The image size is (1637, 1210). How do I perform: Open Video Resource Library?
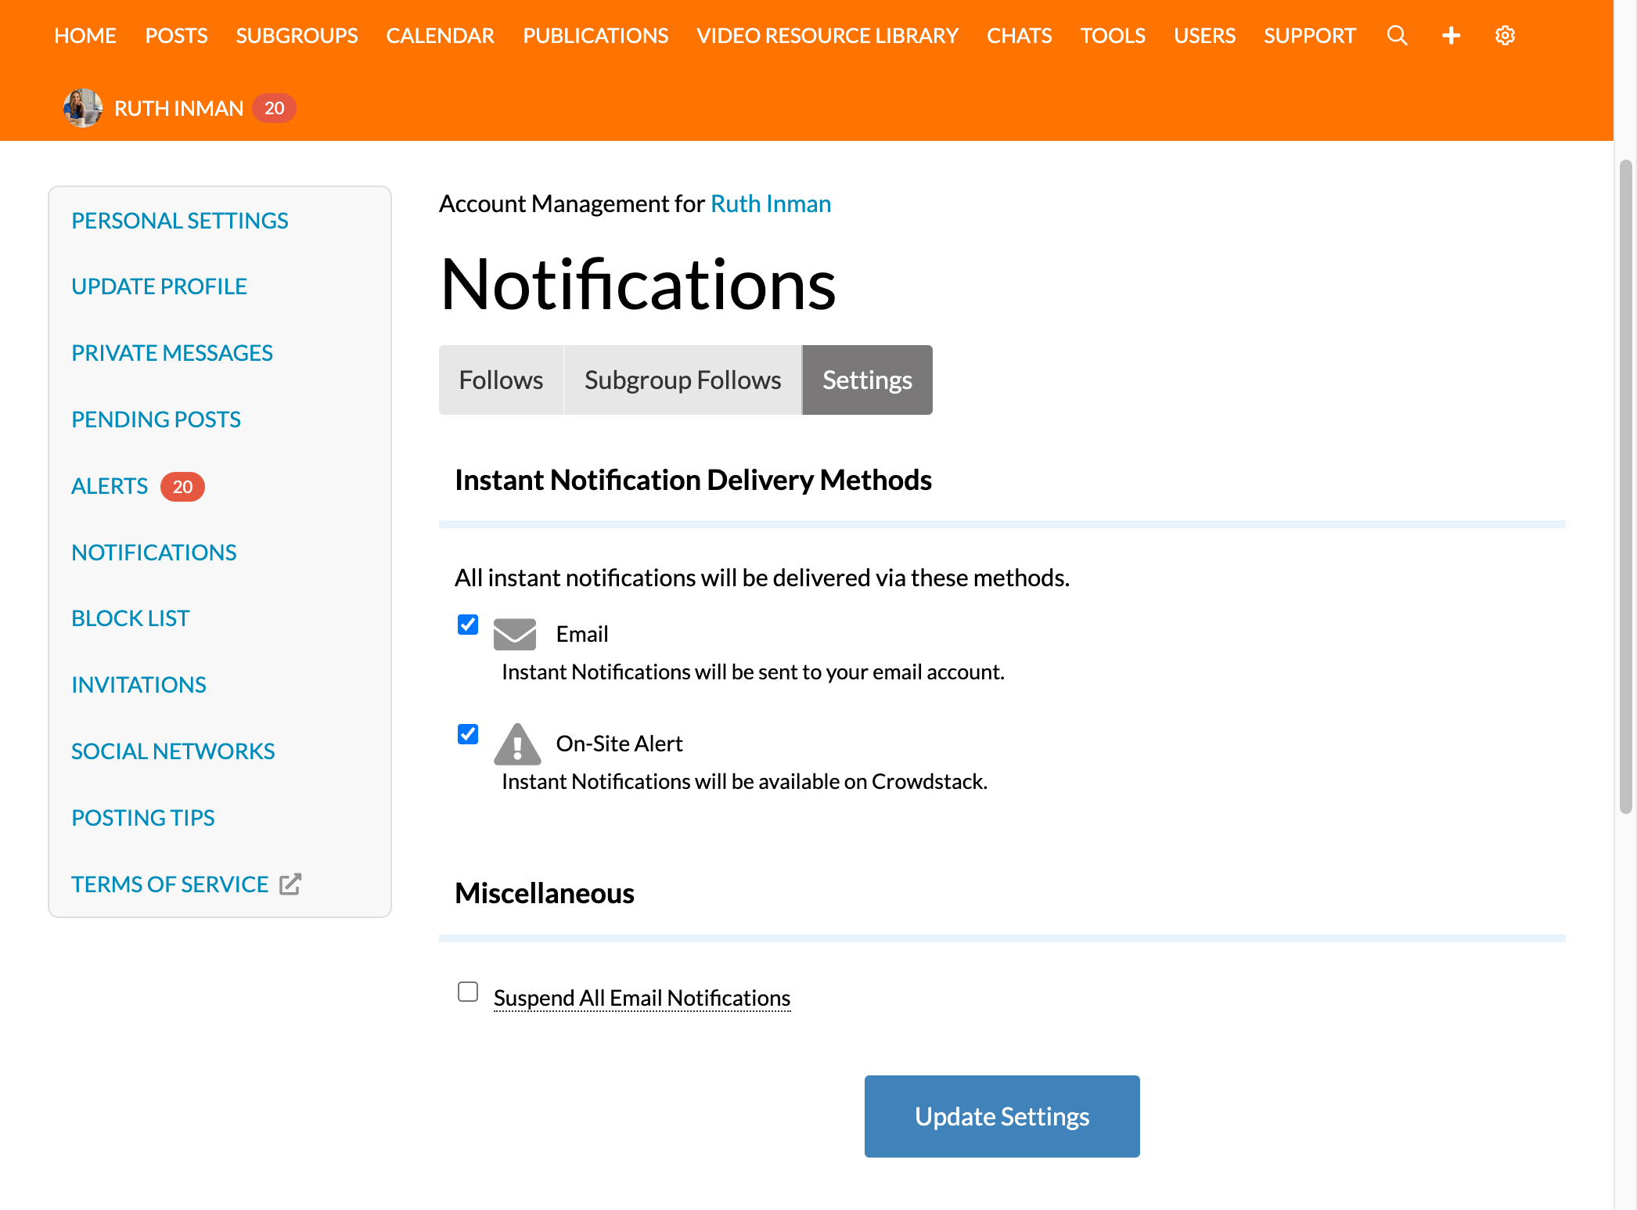tap(827, 35)
